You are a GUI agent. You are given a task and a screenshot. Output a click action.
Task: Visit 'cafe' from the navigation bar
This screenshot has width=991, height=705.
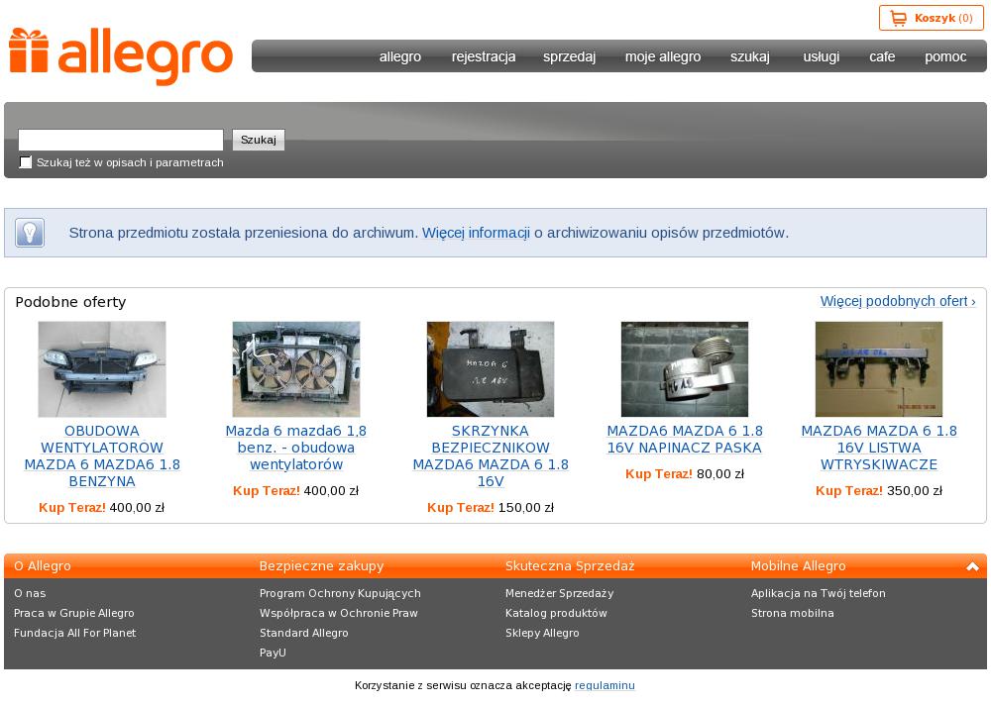click(882, 56)
